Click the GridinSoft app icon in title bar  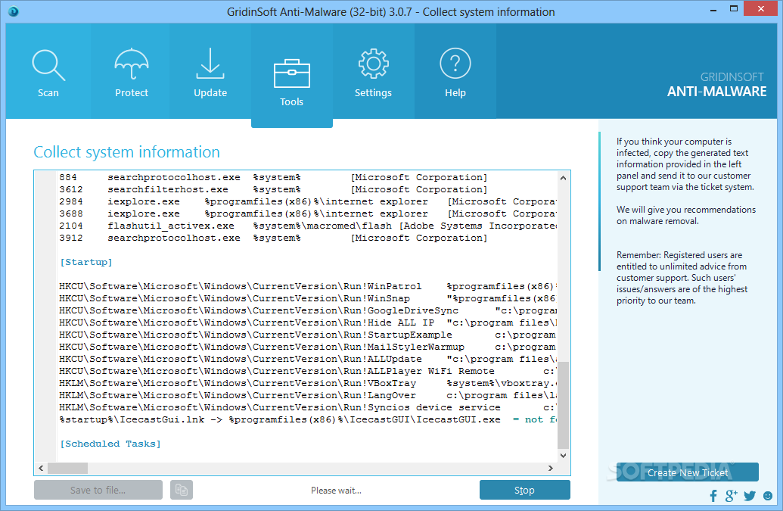(14, 11)
